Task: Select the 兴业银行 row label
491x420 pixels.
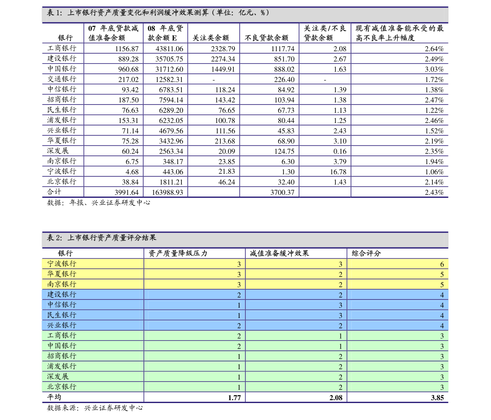Action: tap(62, 325)
